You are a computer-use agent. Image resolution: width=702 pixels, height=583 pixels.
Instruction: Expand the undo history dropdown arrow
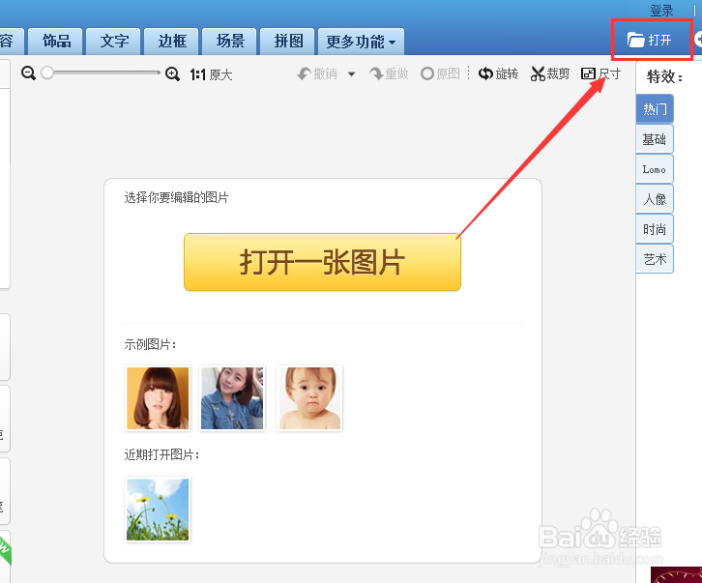pos(351,74)
